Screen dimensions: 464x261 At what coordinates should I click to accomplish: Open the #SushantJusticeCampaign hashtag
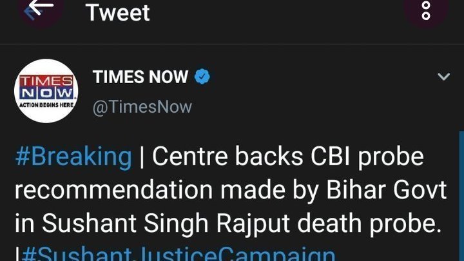179,253
